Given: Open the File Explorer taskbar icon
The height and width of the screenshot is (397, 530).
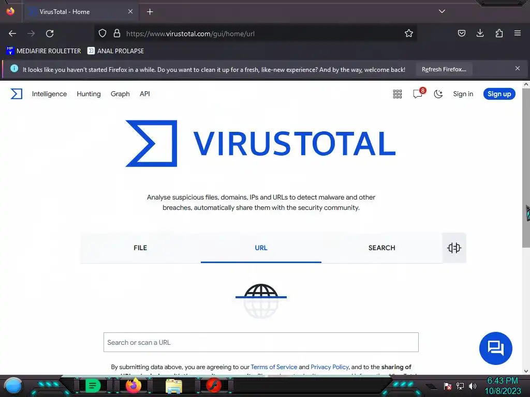Looking at the screenshot, I should pos(174,386).
